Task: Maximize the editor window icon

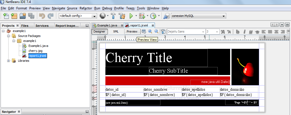Action: pyautogui.click(x=287, y=25)
